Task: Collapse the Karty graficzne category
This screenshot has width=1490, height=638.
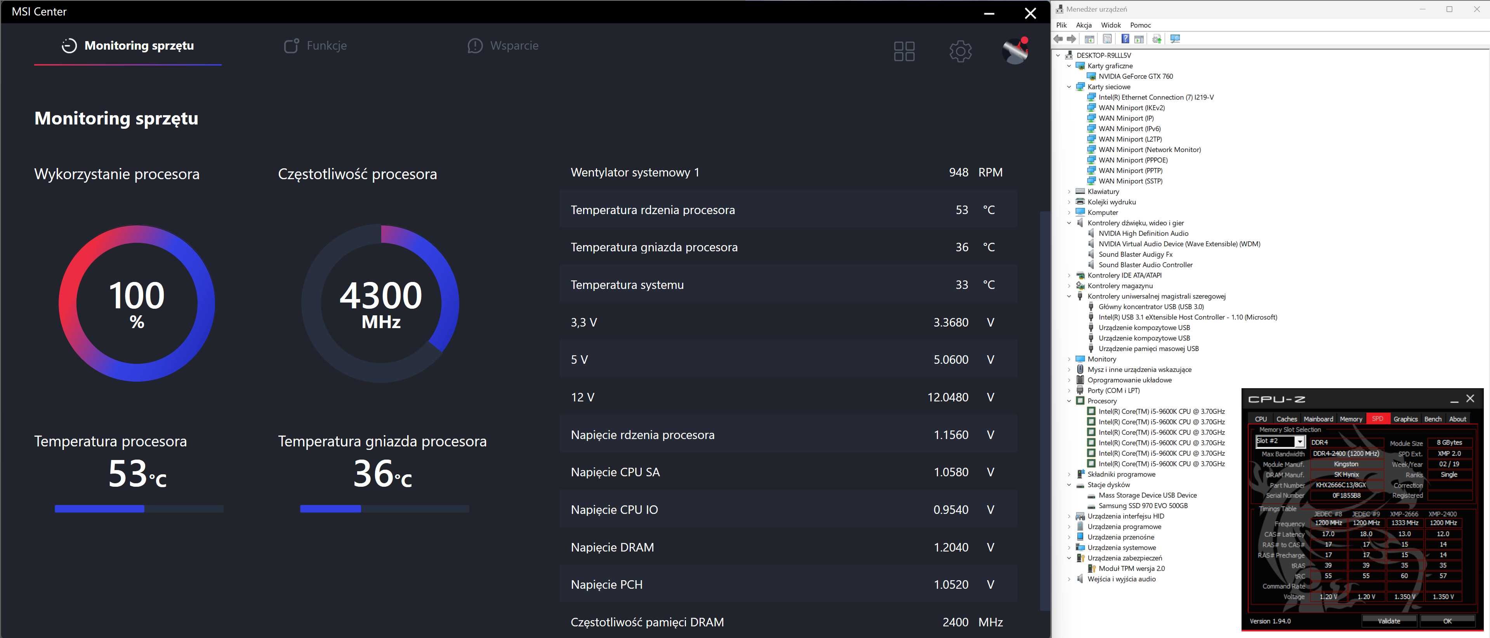Action: point(1069,66)
